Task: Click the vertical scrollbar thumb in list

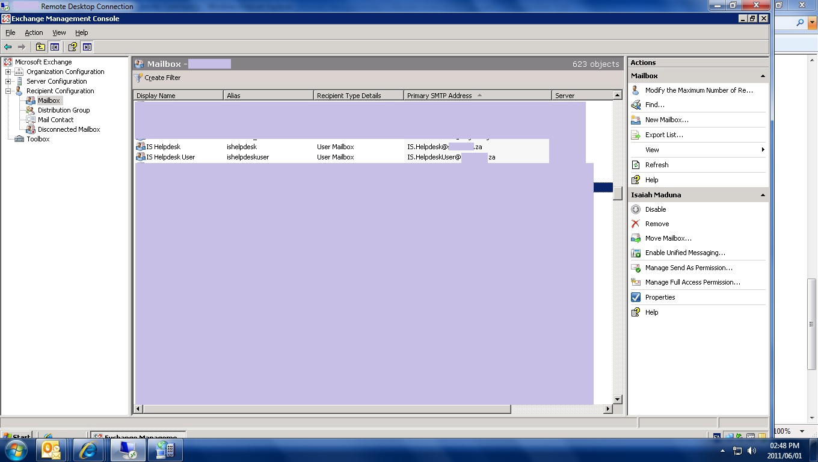Action: tap(618, 193)
